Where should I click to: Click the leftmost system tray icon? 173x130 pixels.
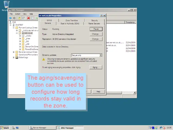point(150,128)
